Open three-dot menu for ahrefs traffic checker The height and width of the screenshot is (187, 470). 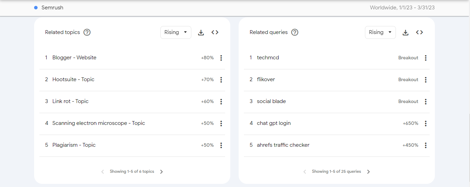pyautogui.click(x=425, y=145)
